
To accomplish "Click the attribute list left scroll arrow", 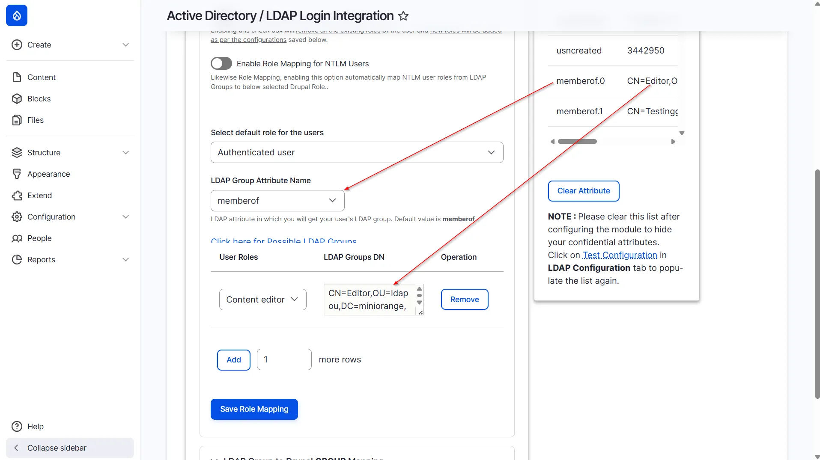I will (552, 142).
